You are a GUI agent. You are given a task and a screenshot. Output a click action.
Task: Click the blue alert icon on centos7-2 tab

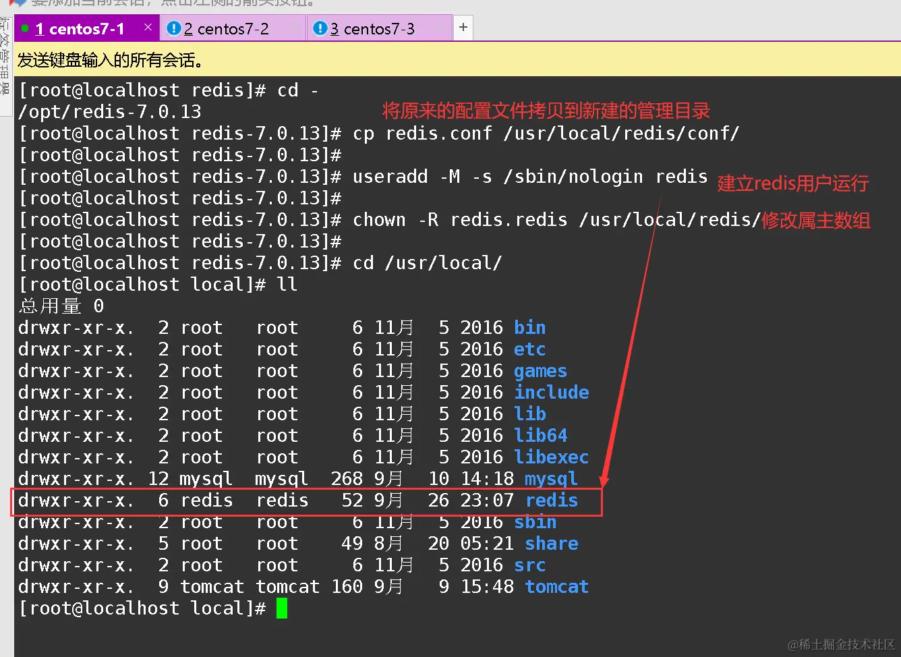pos(173,28)
